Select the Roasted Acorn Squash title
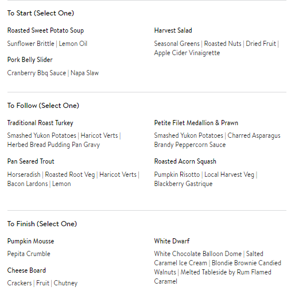 point(185,161)
